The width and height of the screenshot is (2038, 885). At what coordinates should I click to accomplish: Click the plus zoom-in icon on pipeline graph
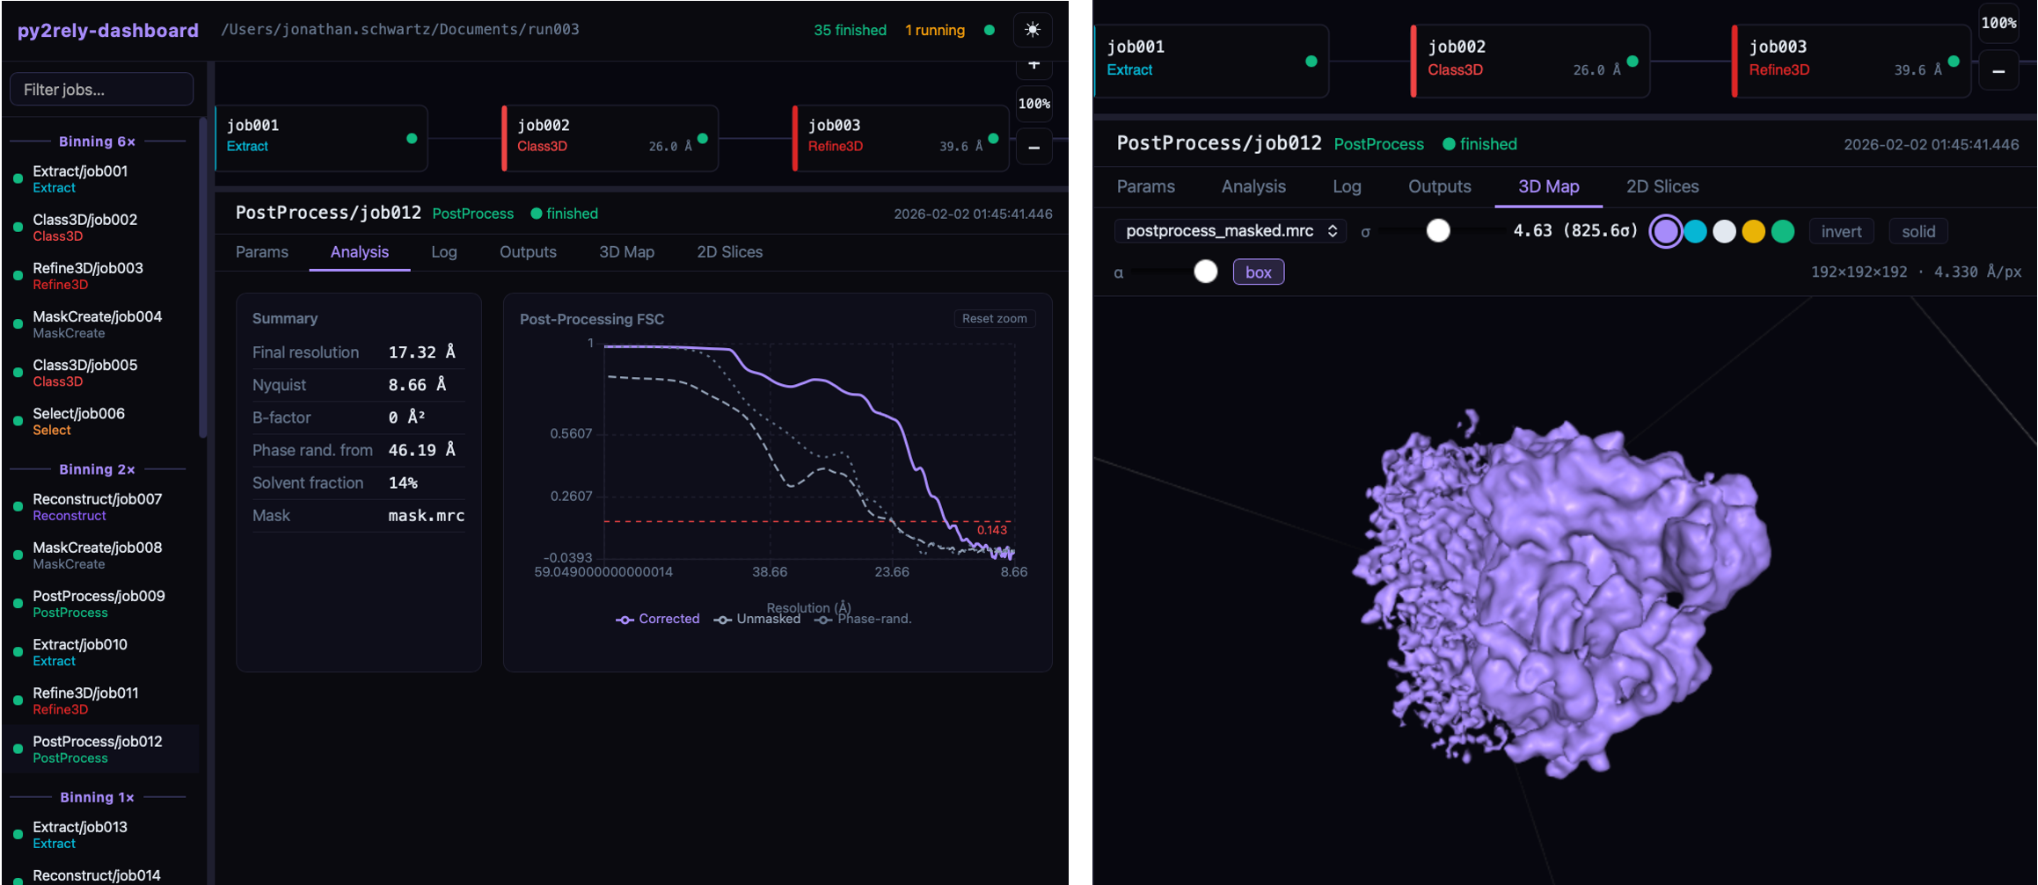tap(1034, 66)
